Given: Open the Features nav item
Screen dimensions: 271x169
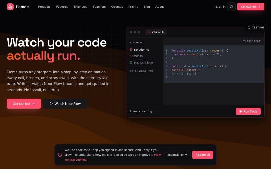Looking at the screenshot, I should click(x=62, y=7).
